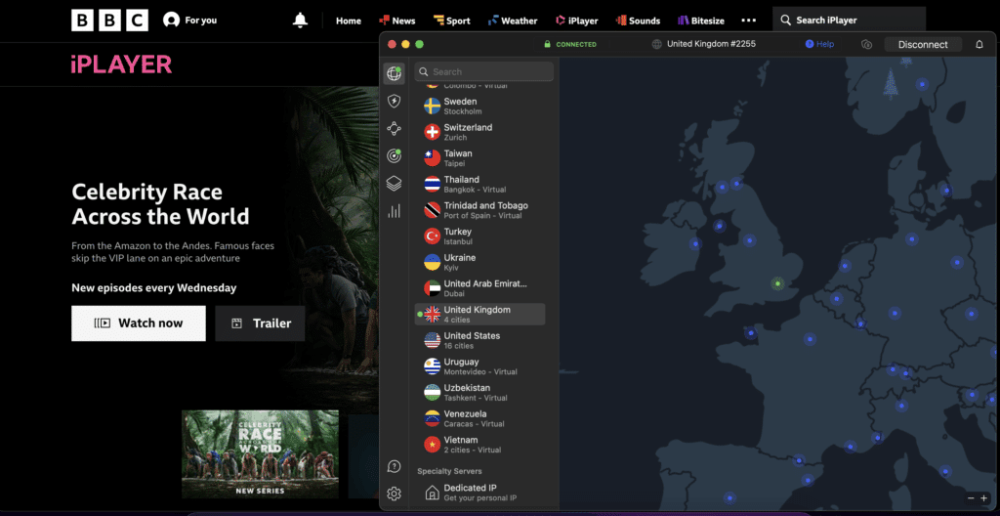The width and height of the screenshot is (1000, 516).
Task: Open Threat Protection shield icon in sidebar
Action: click(394, 101)
